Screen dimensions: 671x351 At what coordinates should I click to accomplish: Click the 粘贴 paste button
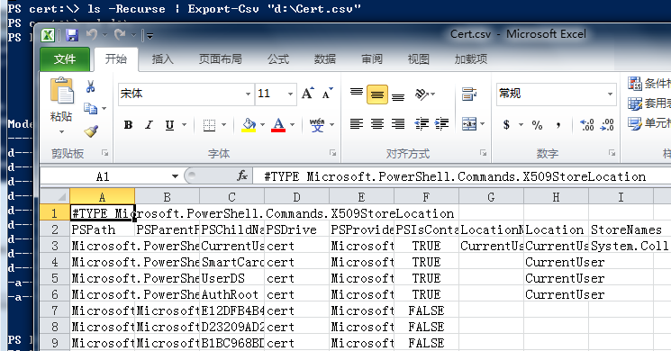pos(61,105)
